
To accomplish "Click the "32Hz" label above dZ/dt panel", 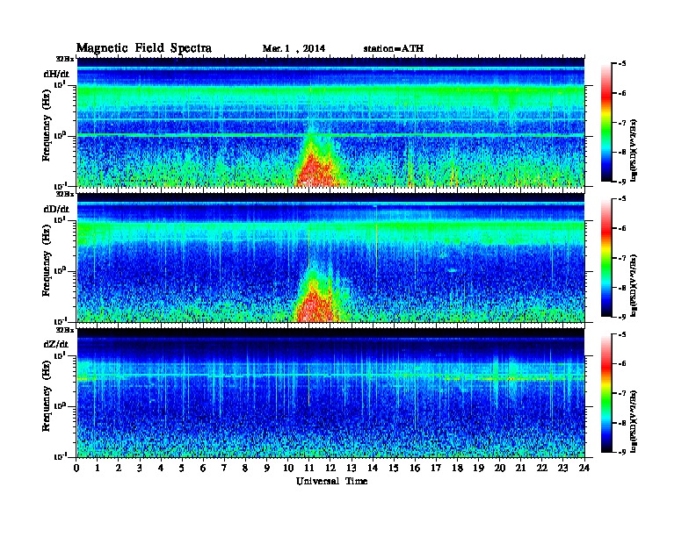I will point(64,330).
